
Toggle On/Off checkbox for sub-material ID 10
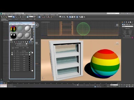coord(31,70)
